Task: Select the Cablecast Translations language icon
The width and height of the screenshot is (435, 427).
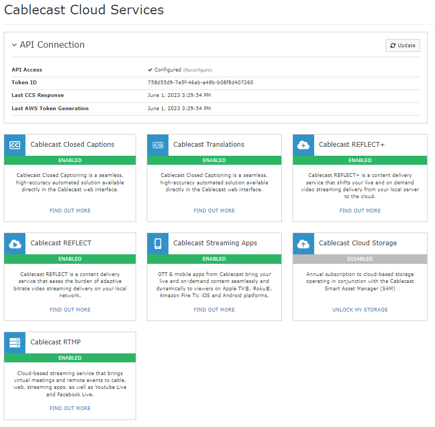Action: tap(157, 145)
